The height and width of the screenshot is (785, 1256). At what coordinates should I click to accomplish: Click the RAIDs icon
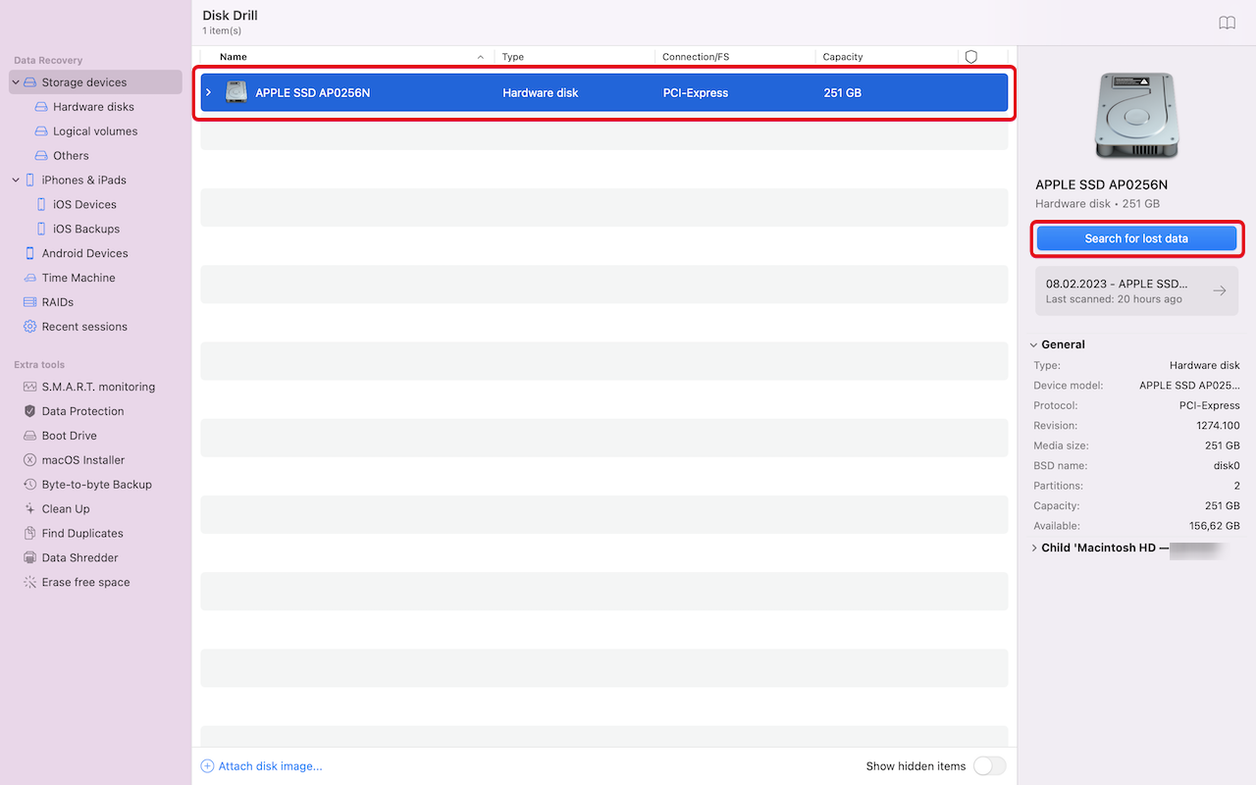tap(29, 302)
